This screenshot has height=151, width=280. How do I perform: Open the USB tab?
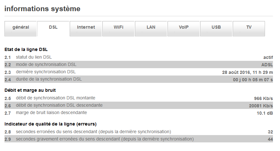click(216, 27)
